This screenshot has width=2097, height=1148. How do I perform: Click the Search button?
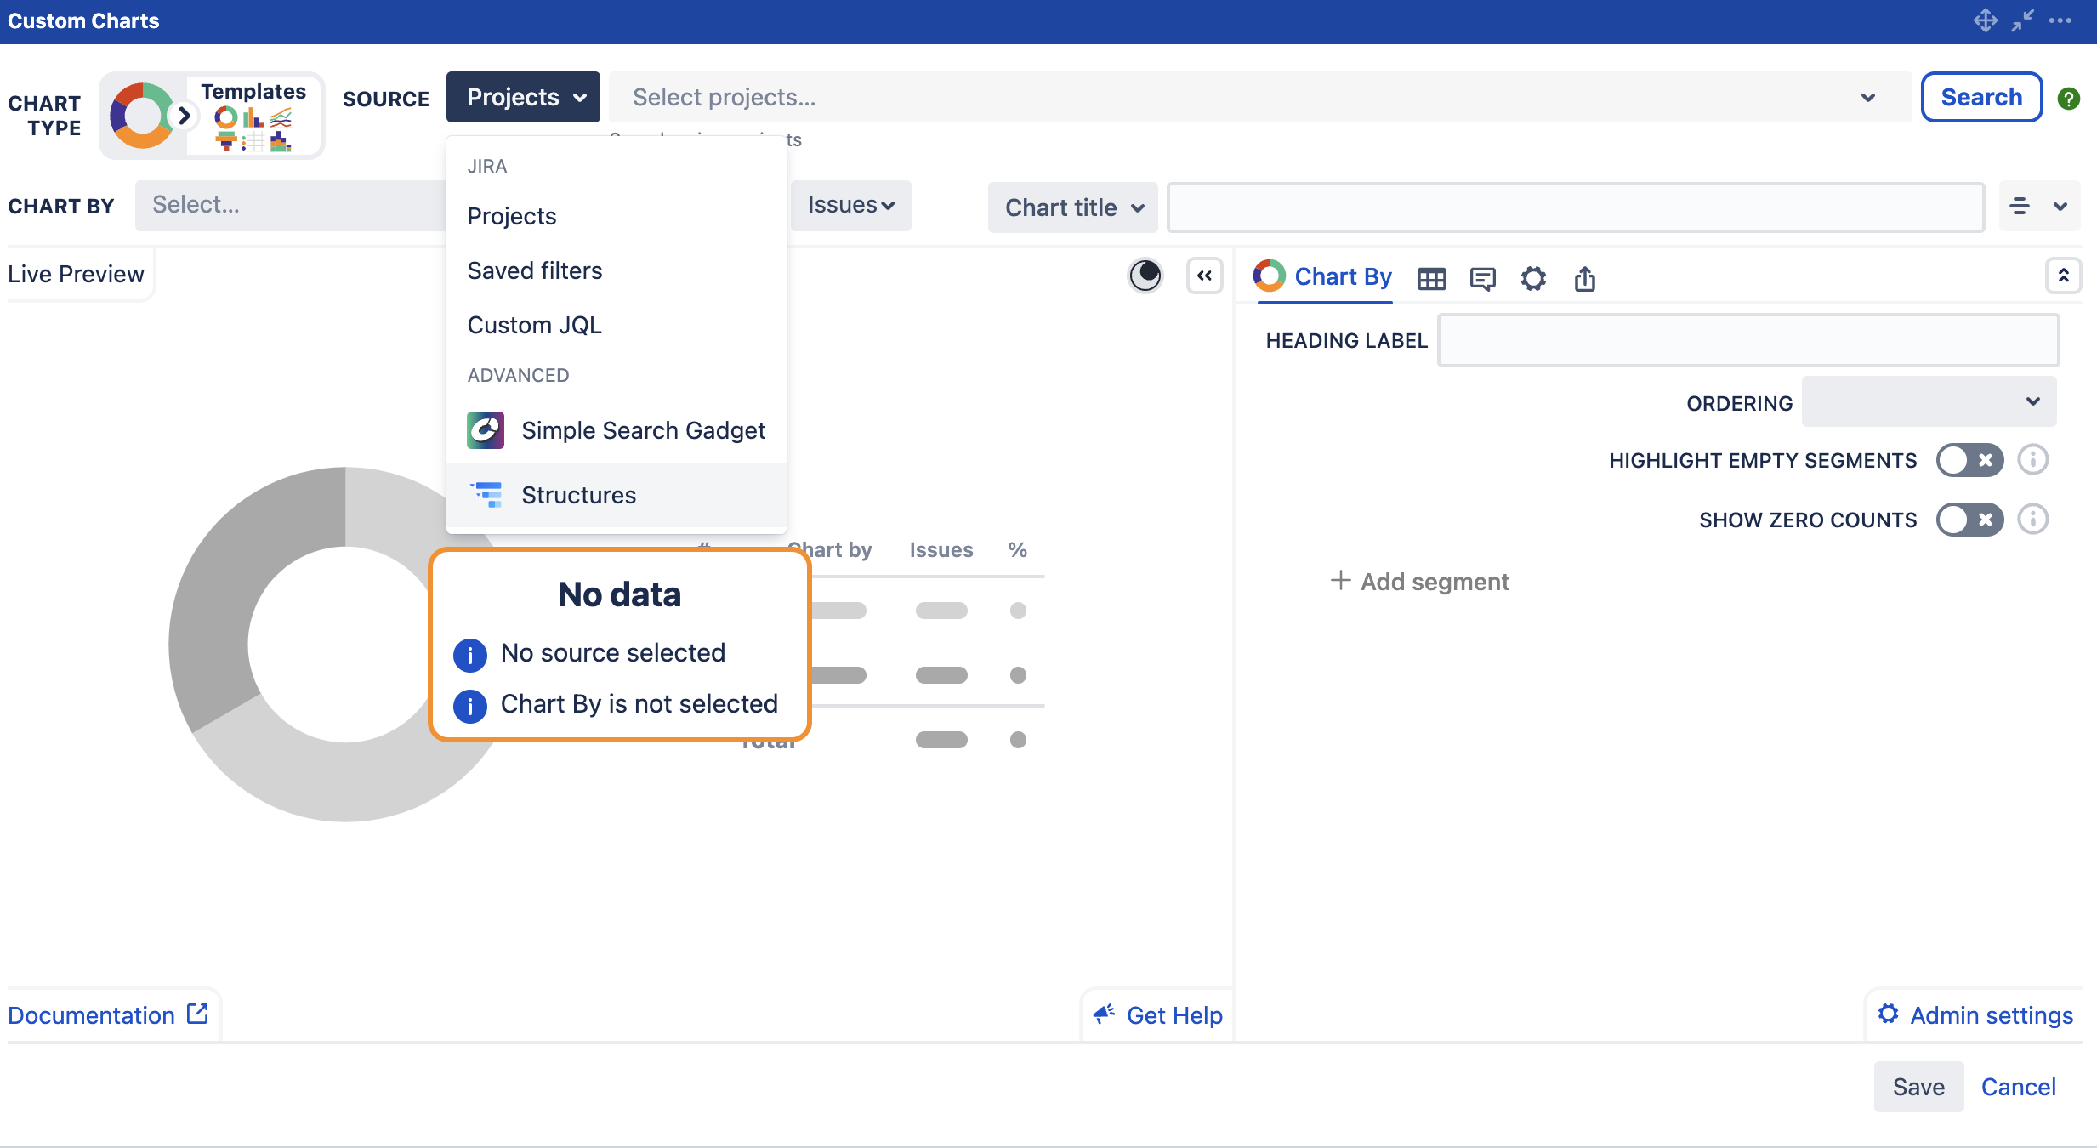tap(1980, 97)
